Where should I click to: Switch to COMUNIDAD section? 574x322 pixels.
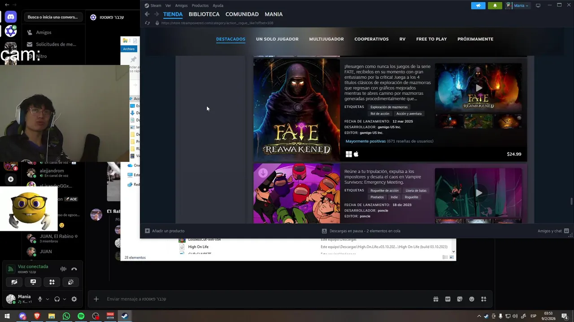click(x=242, y=14)
